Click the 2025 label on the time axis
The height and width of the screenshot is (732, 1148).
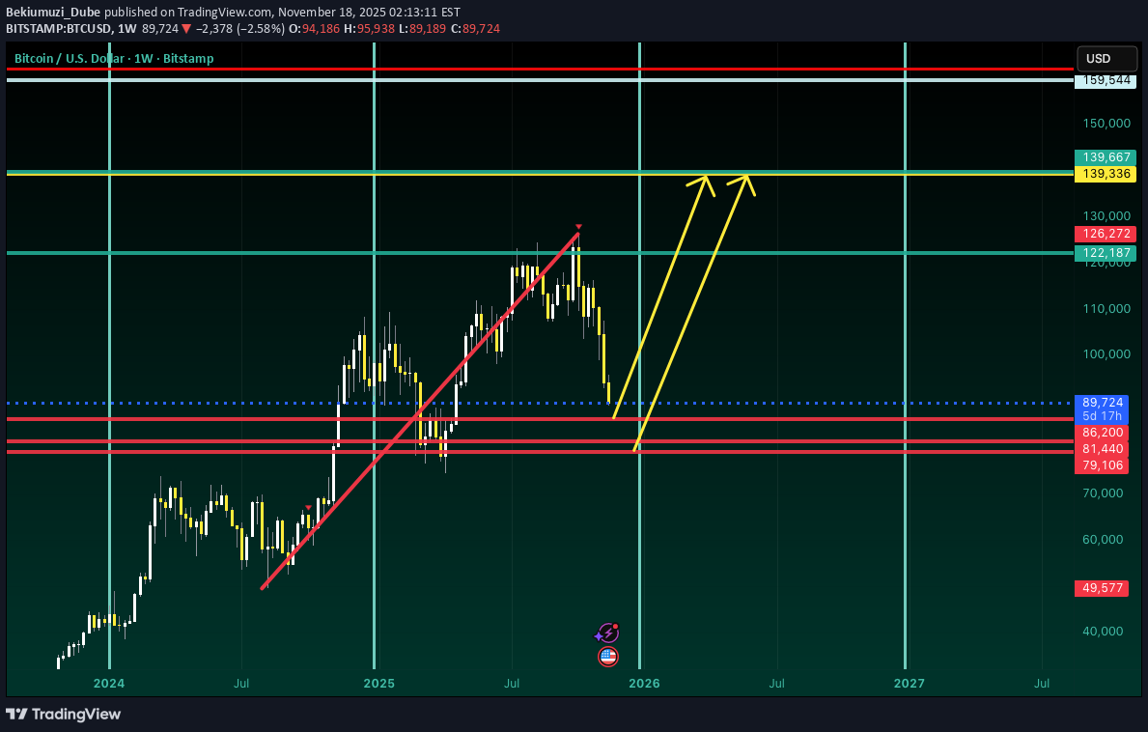[378, 684]
